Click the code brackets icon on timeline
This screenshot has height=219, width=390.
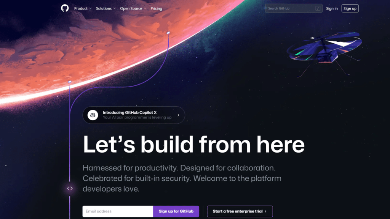[x=70, y=189]
